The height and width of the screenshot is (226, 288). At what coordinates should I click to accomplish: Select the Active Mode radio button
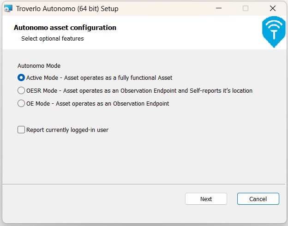[x=21, y=77]
